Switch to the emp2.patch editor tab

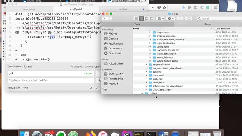point(76,9)
